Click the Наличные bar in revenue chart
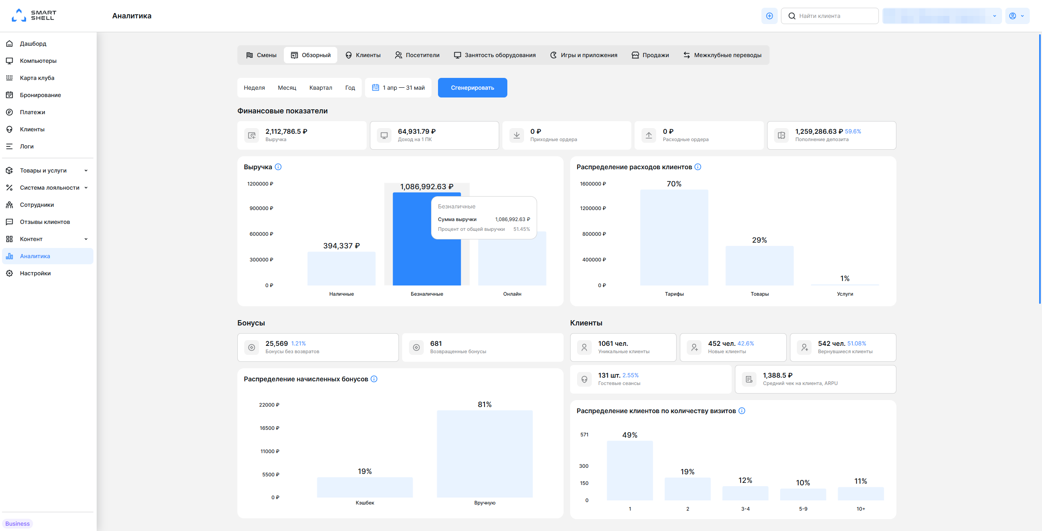This screenshot has width=1042, height=531. coord(341,269)
